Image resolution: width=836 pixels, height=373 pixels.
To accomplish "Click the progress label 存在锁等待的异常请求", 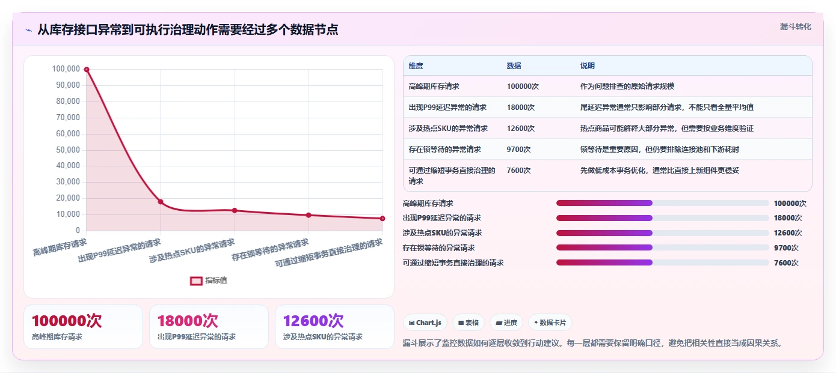I will tap(438, 247).
